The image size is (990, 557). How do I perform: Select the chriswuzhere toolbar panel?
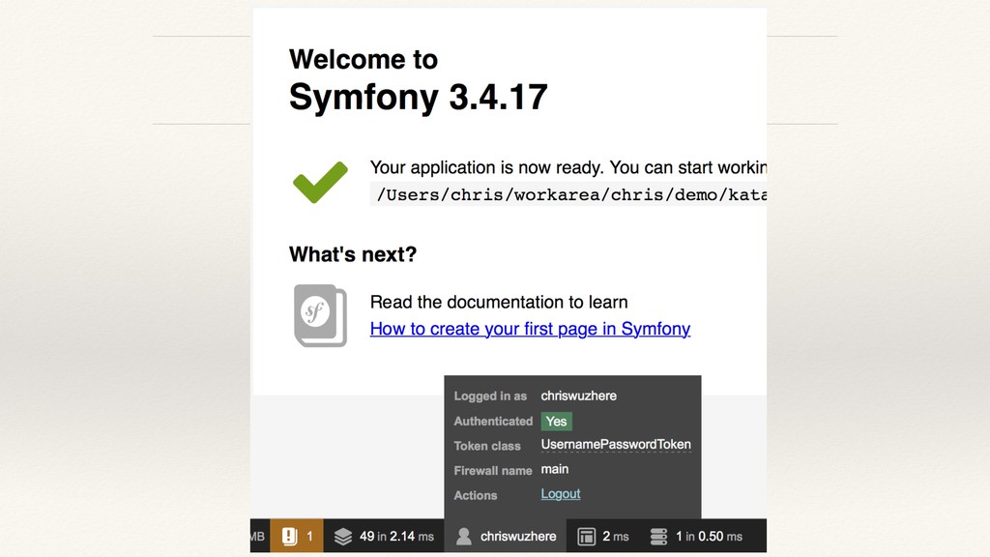(x=505, y=536)
